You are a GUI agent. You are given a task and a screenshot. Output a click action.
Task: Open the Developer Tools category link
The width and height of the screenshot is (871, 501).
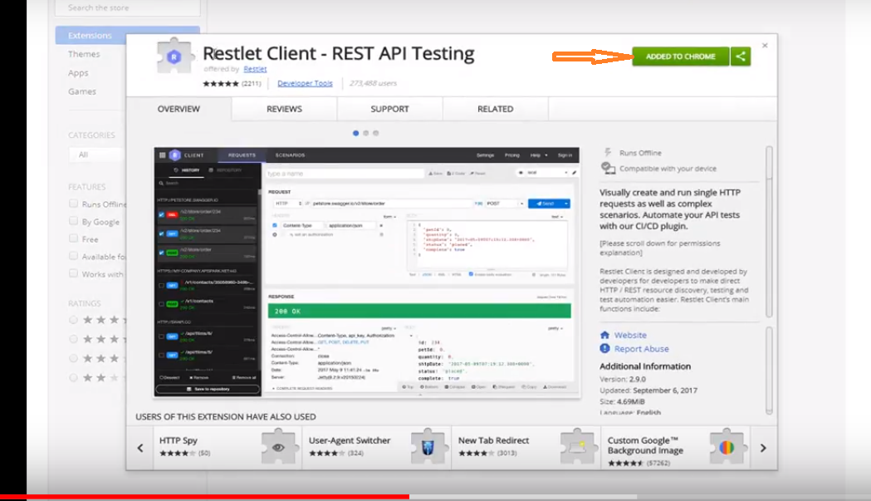(x=305, y=83)
